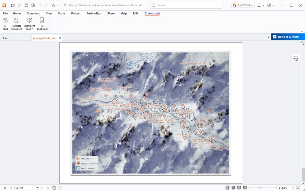Click the zoom out minus button

249,188
